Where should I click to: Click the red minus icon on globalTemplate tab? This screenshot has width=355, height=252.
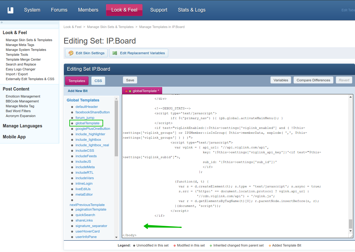[x=126, y=91]
